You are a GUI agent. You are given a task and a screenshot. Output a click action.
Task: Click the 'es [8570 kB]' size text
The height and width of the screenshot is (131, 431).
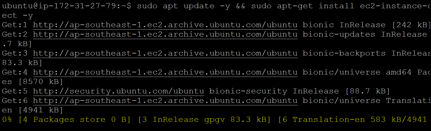32,82
